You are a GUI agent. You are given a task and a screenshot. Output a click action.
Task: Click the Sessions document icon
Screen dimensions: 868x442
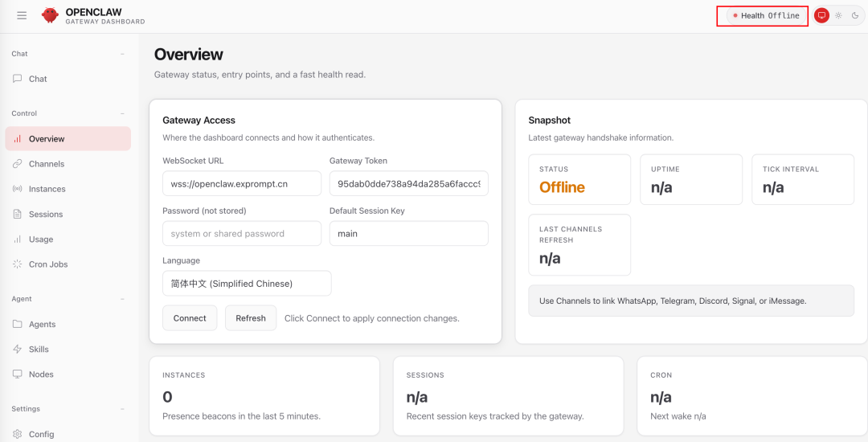tap(18, 215)
